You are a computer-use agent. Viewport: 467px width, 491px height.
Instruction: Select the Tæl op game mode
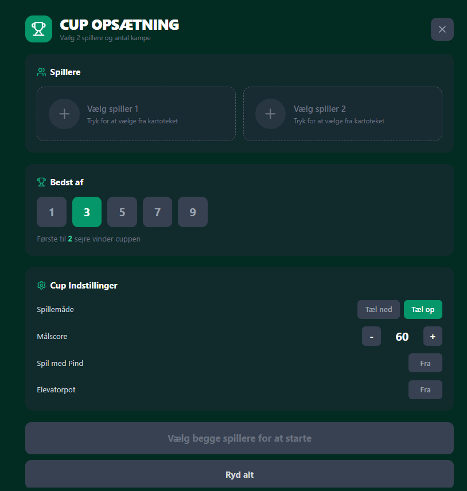pos(423,310)
